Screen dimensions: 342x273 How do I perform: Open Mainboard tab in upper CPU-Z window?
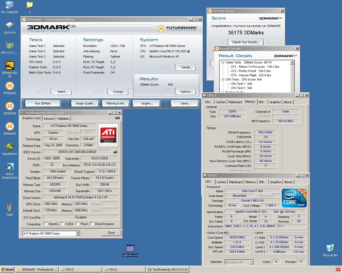click(235, 102)
